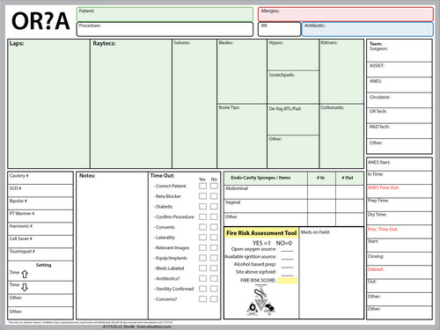
Task: Click the blue Antibiotic field
Action: point(368,29)
